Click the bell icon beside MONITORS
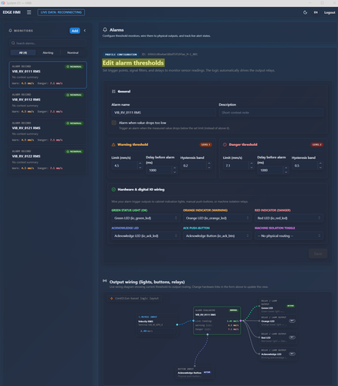 (10, 30)
